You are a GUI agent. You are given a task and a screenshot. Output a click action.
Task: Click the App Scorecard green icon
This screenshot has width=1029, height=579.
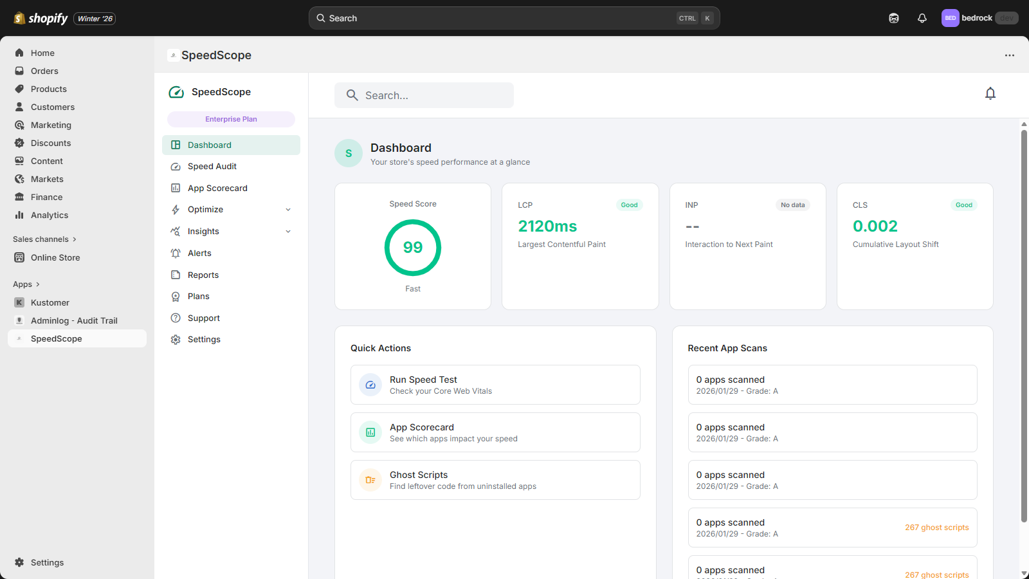point(370,432)
